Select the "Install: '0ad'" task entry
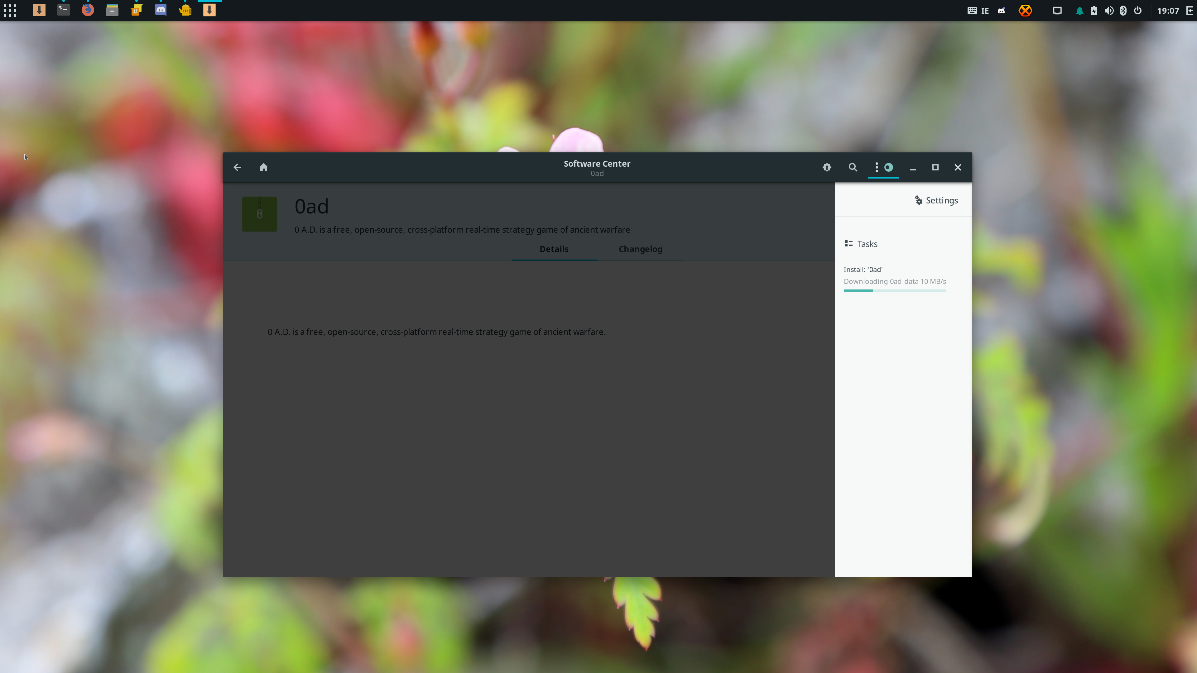Viewport: 1197px width, 673px height. point(863,270)
